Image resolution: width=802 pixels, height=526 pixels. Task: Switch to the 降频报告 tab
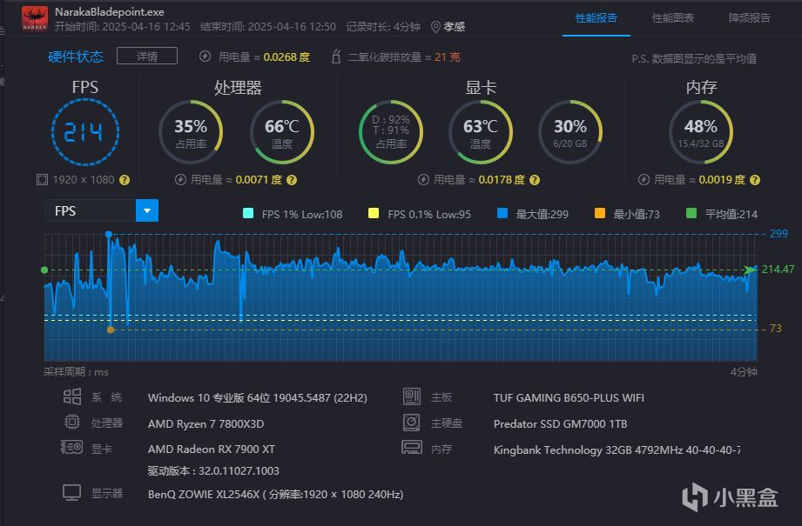[750, 18]
